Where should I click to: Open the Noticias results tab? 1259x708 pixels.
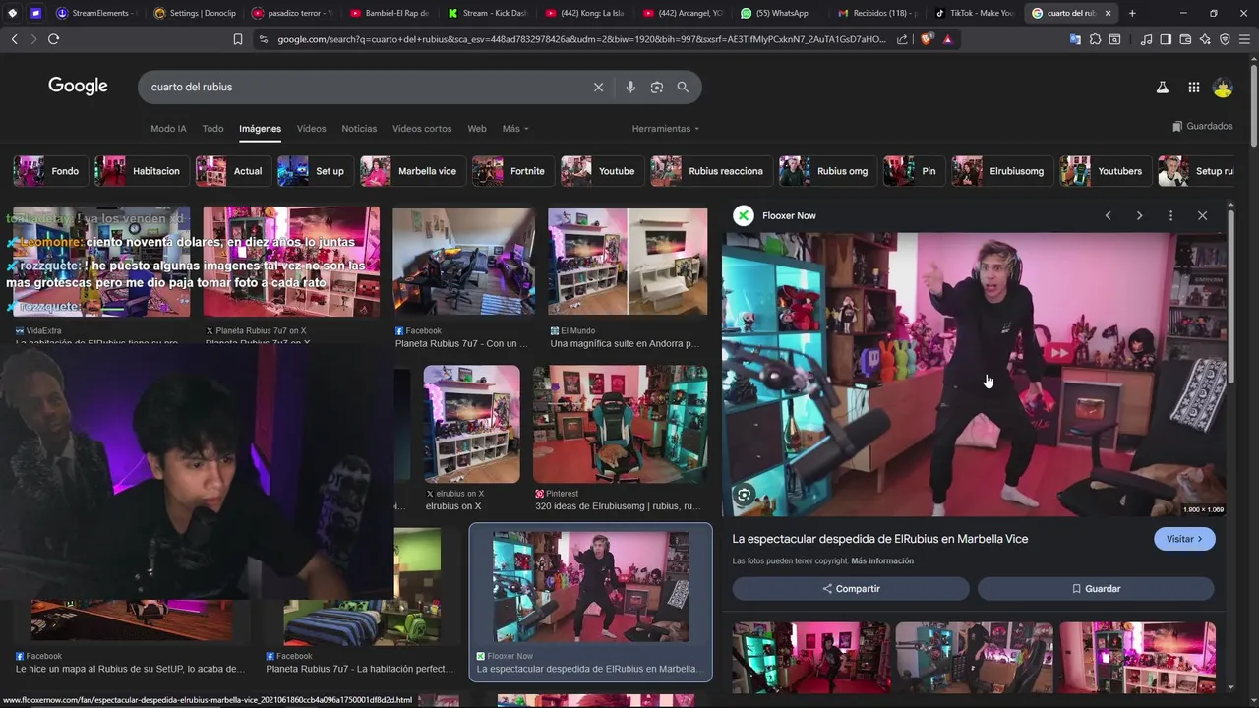pos(359,129)
